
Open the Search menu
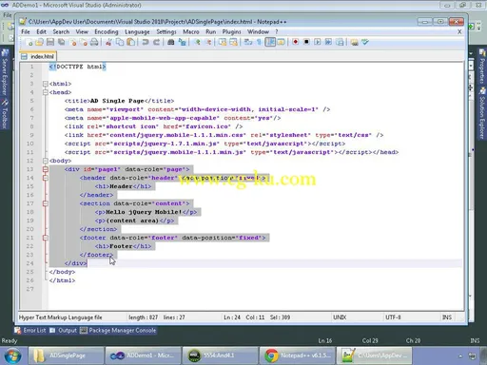tap(61, 31)
